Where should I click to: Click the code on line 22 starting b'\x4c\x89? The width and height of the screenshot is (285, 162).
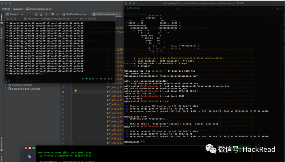point(115,109)
